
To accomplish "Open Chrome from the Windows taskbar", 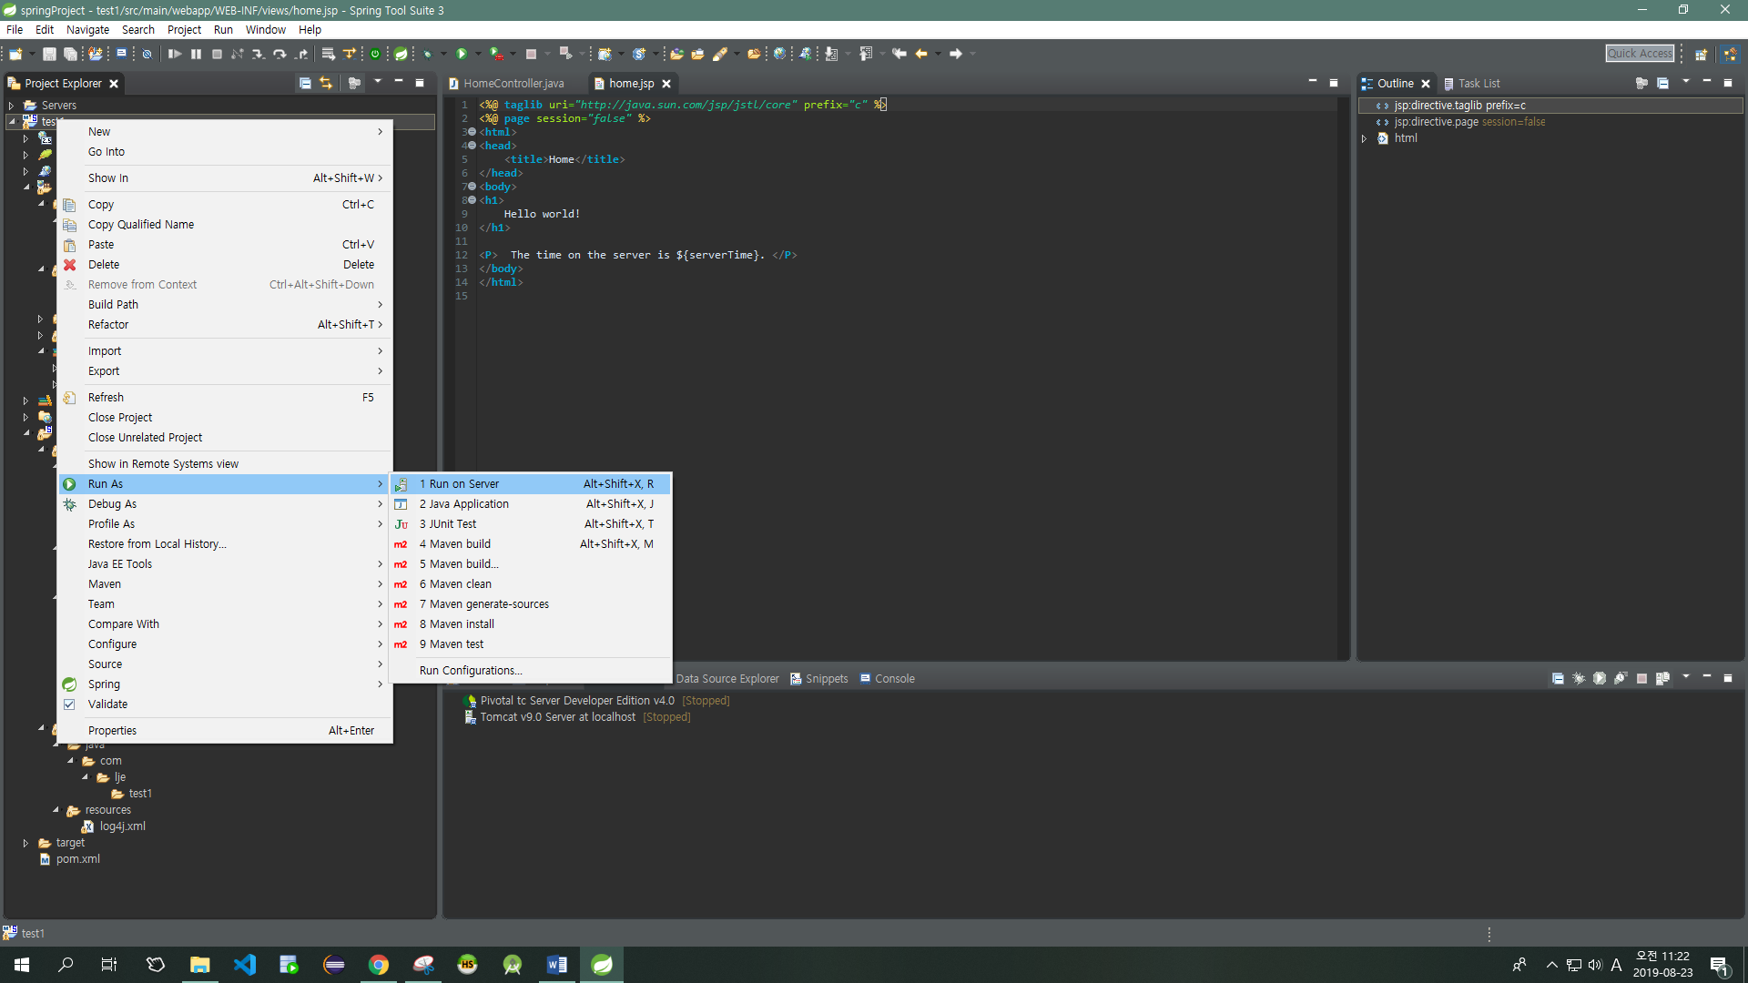I will pyautogui.click(x=379, y=965).
